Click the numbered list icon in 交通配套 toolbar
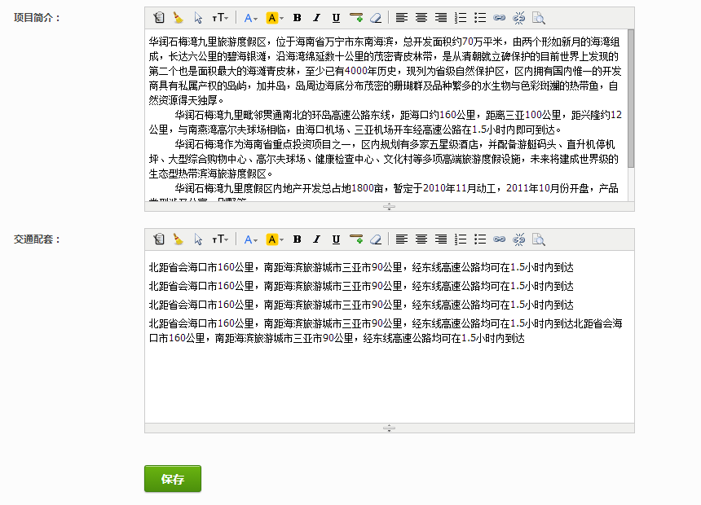This screenshot has width=701, height=505. tap(461, 239)
